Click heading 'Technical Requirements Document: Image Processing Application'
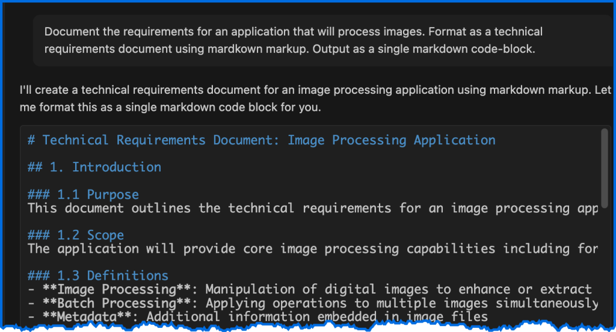The height and width of the screenshot is (332, 616). [262, 140]
